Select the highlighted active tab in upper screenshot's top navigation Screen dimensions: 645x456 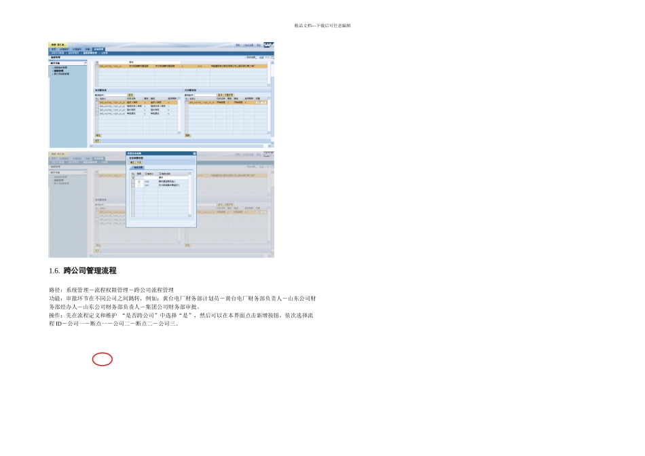pos(98,50)
